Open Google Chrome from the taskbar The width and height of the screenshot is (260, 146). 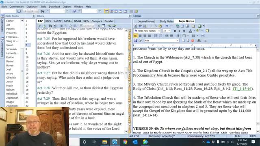click(125, 142)
